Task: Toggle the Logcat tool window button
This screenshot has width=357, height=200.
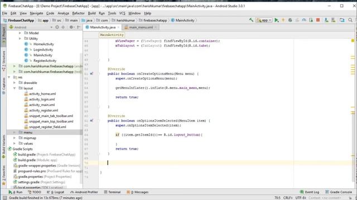Action: point(55,192)
